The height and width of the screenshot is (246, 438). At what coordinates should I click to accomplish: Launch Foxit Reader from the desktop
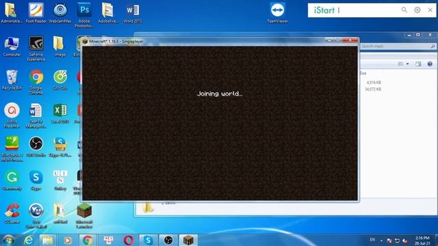(x=36, y=12)
